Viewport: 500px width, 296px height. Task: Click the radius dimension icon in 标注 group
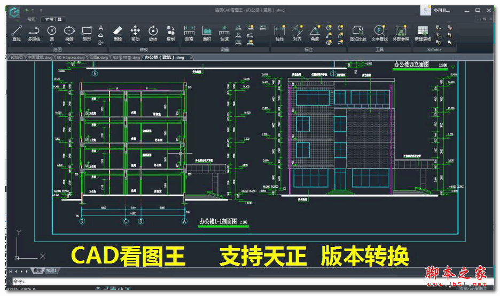(329, 28)
